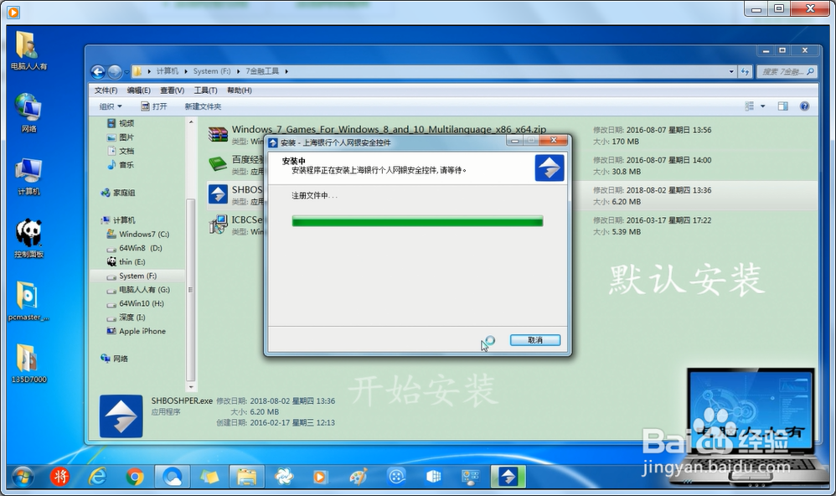Open the Paint palette taskbar icon
Viewport: 836px width, 496px height.
[359, 476]
